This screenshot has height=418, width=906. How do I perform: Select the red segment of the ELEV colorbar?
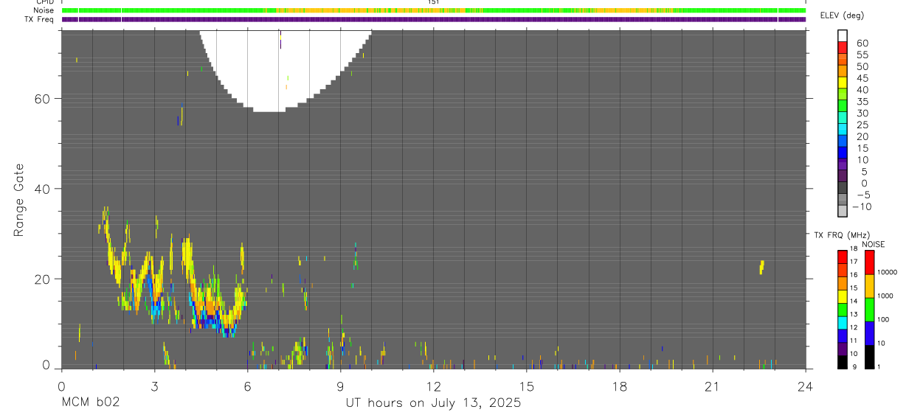[x=843, y=48]
